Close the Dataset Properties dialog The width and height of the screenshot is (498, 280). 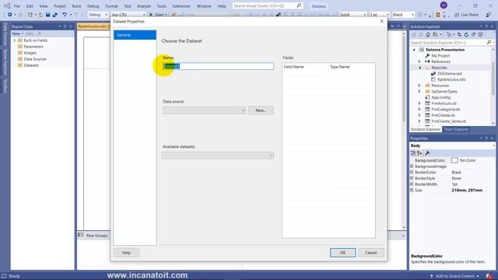382,21
